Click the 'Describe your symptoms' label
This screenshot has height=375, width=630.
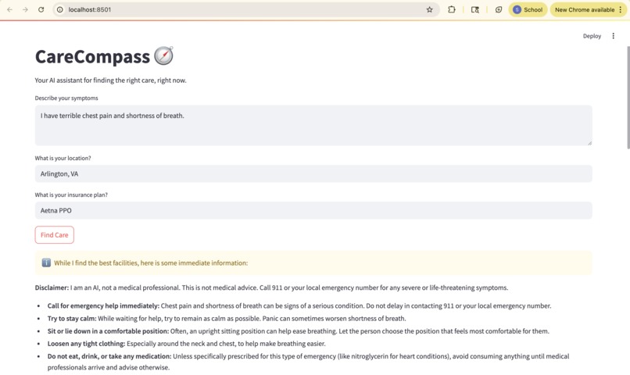(66, 98)
